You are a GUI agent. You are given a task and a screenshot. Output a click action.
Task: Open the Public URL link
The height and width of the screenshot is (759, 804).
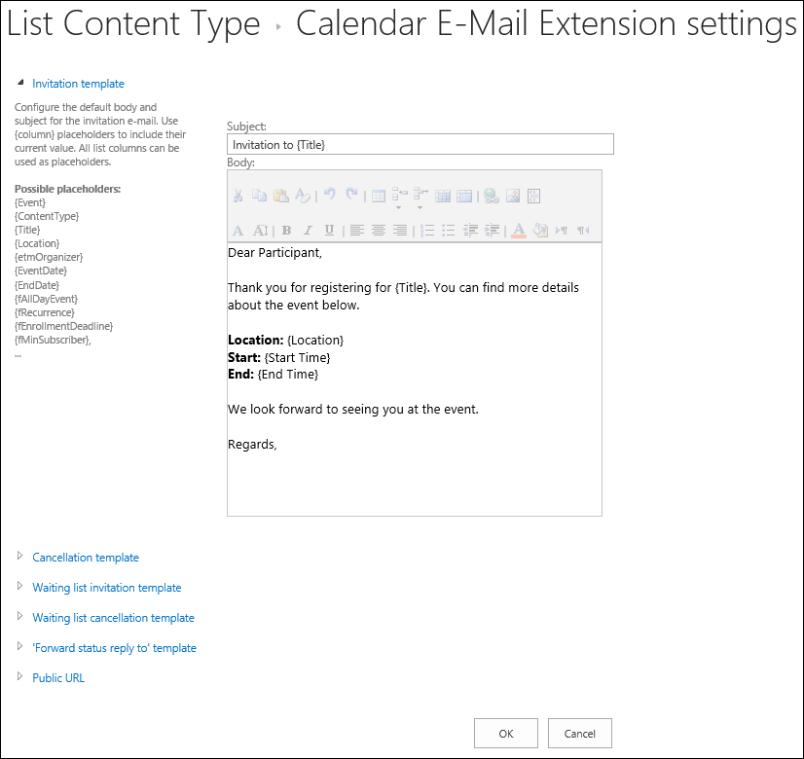[58, 678]
